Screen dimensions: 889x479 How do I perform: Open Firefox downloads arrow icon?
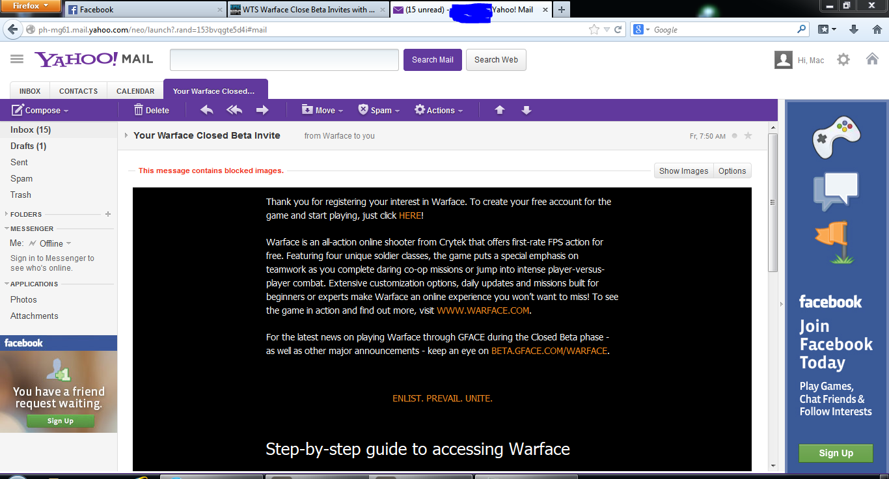(854, 29)
